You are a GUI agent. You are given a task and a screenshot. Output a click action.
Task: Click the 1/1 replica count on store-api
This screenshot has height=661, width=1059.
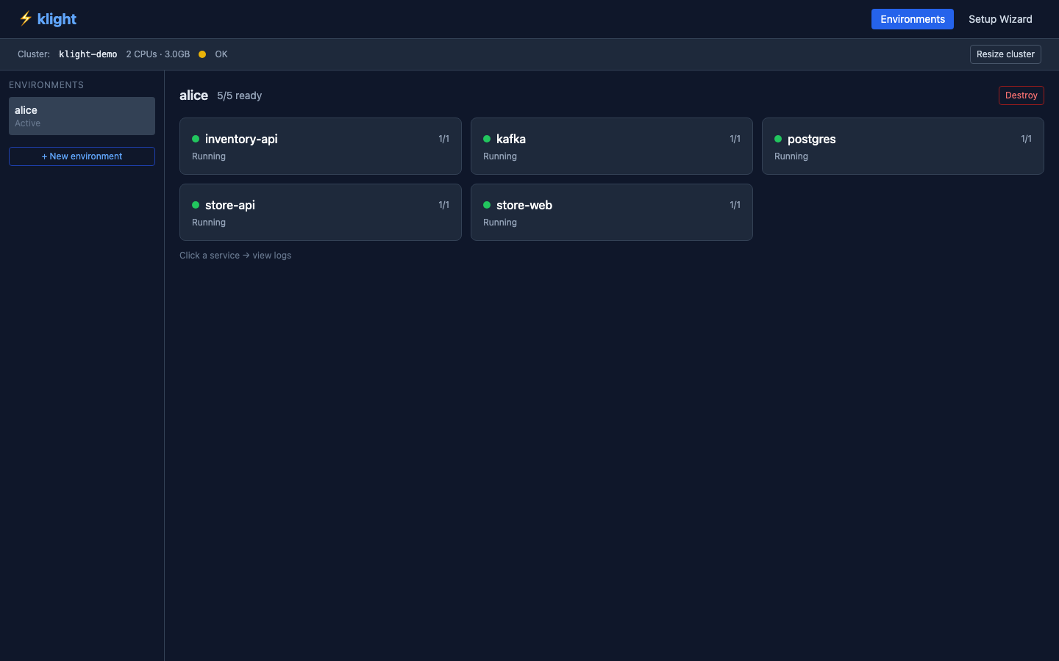click(443, 205)
